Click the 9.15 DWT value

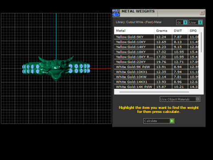click(x=177, y=47)
